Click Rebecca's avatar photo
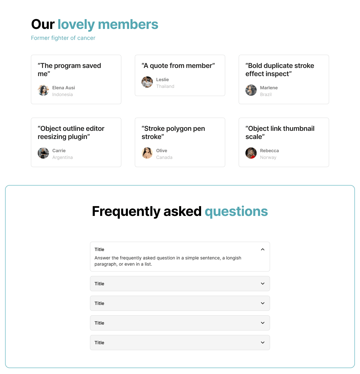The width and height of the screenshot is (360, 374). tap(251, 153)
